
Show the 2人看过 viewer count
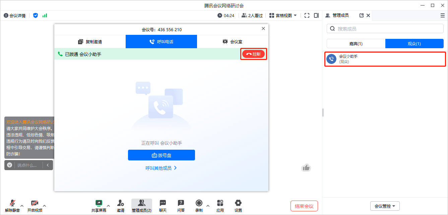(252, 15)
